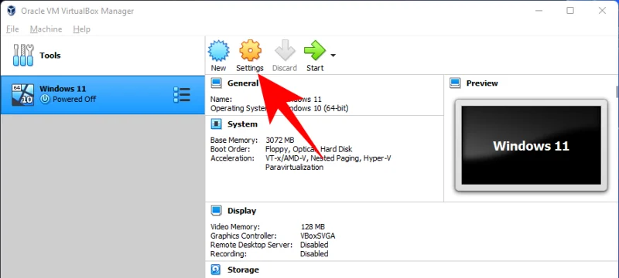Open the System section heading
Image resolution: width=619 pixels, height=278 pixels.
242,124
